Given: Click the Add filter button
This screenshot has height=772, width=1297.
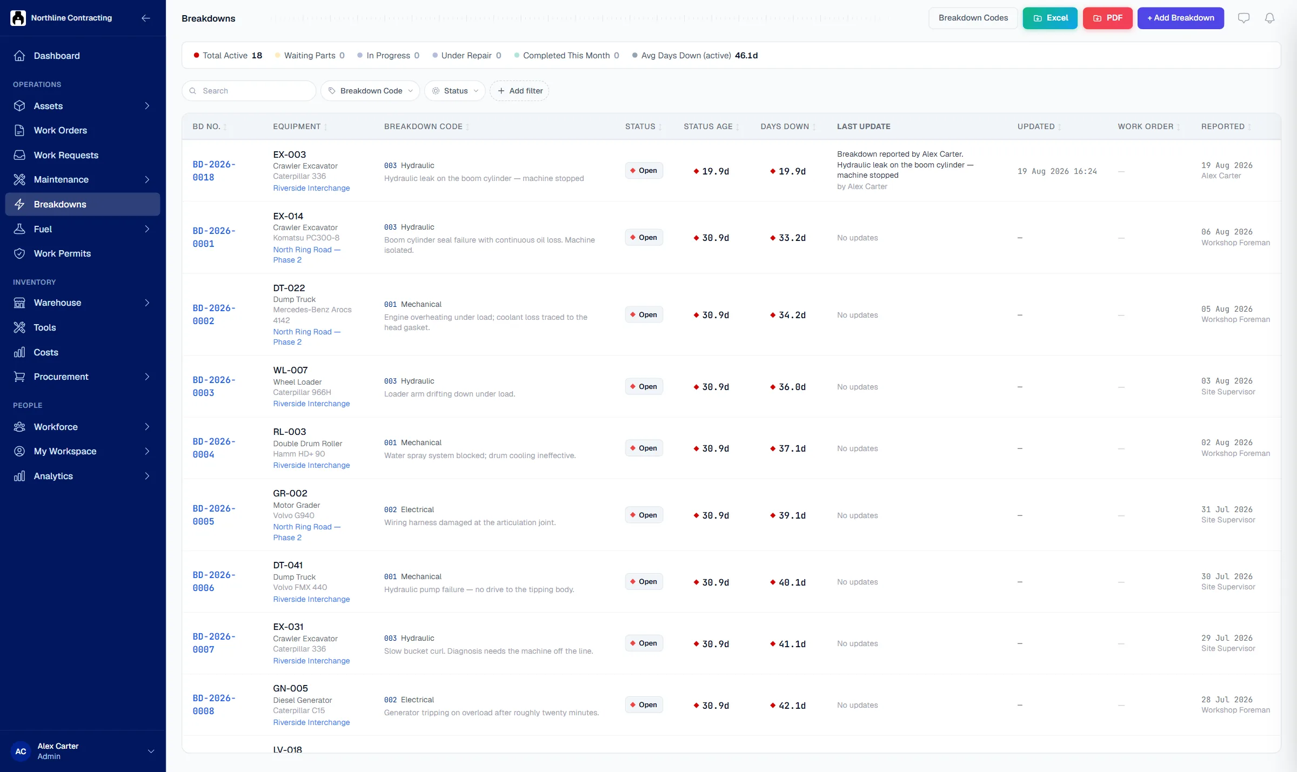Looking at the screenshot, I should [519, 91].
